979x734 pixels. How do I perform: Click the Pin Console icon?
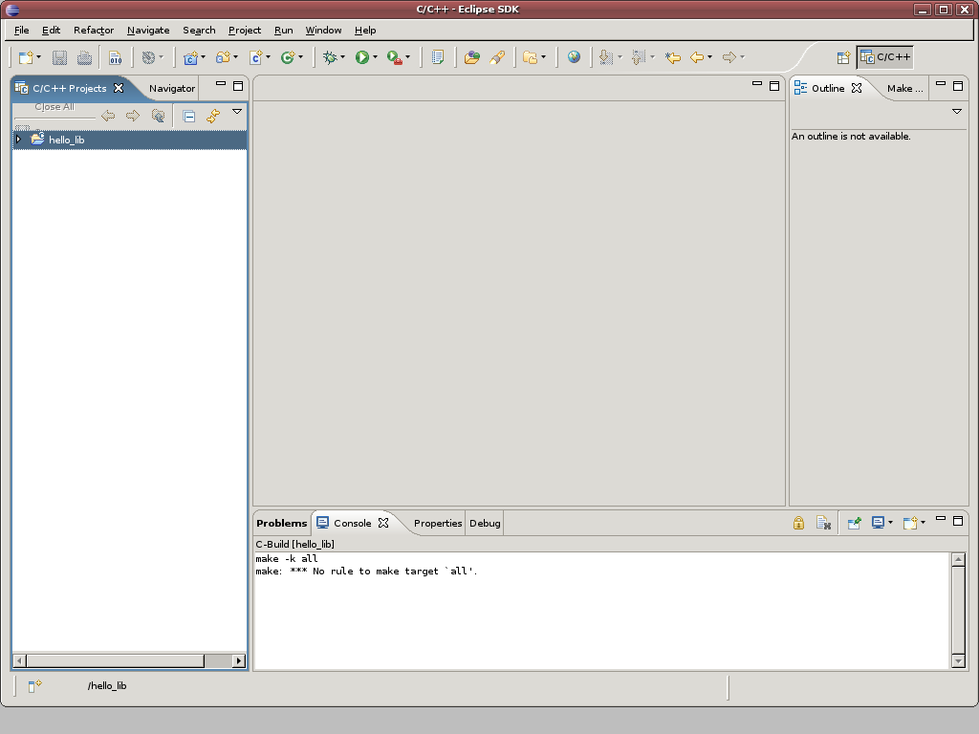[x=854, y=523]
